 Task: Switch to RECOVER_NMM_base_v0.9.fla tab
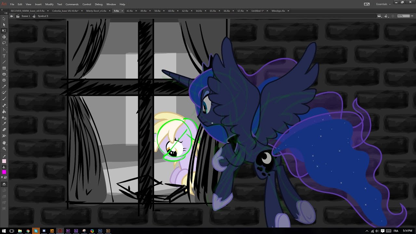point(28,11)
